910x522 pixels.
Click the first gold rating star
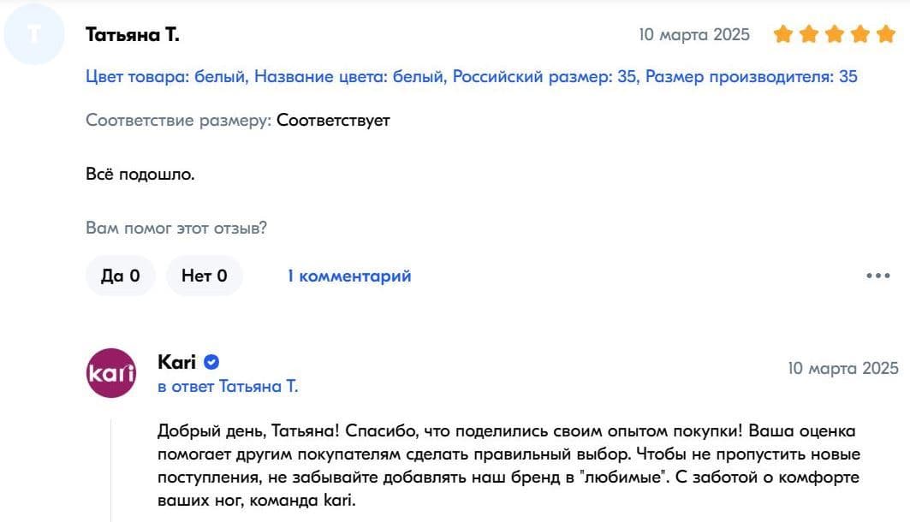pos(782,35)
